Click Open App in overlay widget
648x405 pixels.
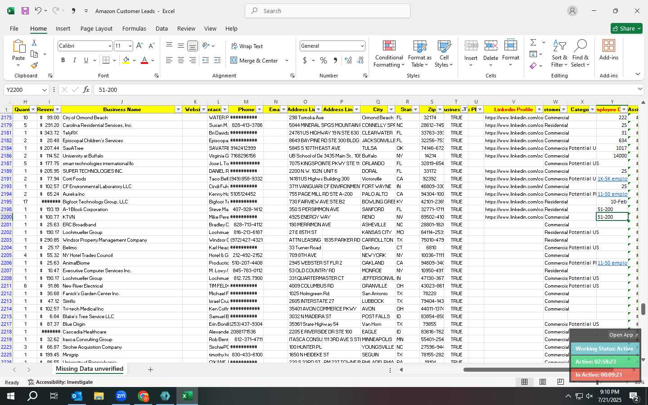[x=624, y=335]
